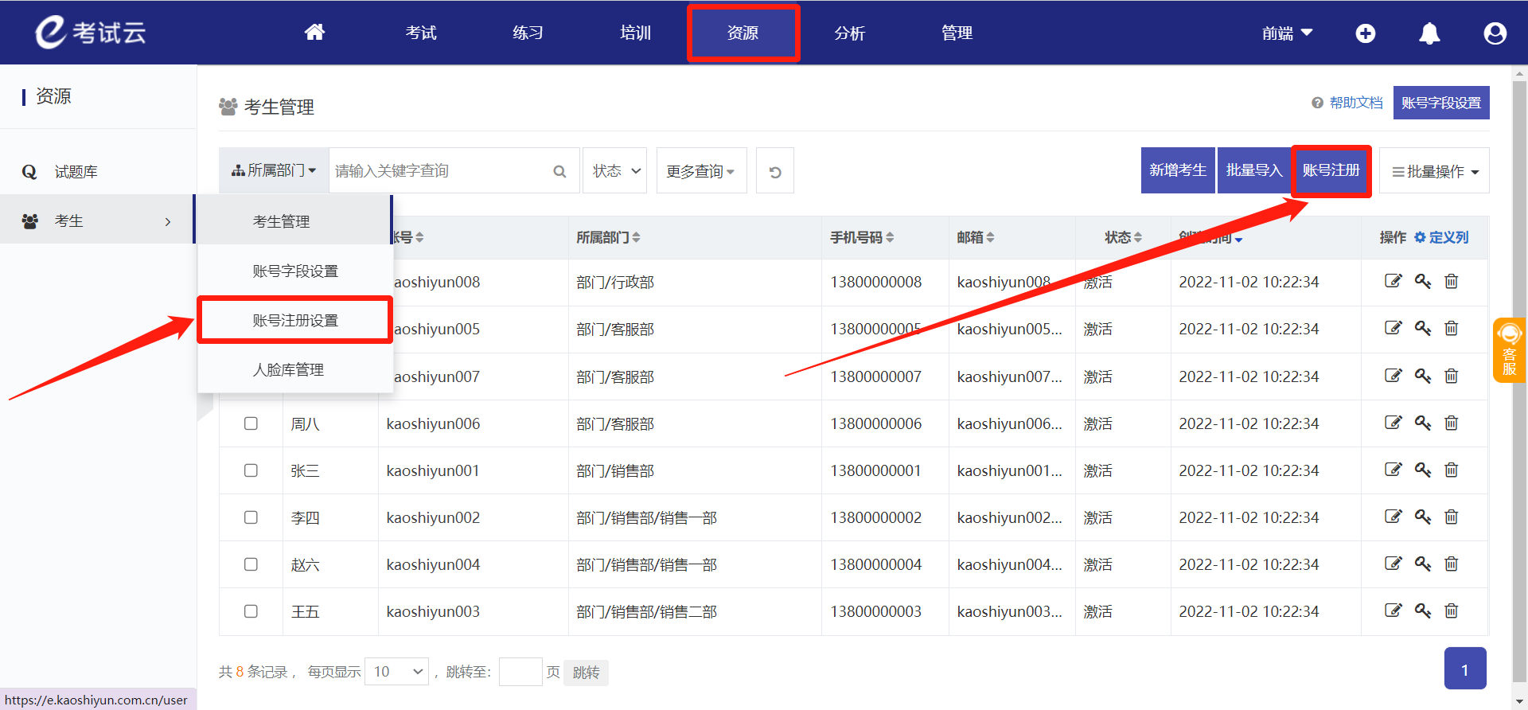This screenshot has width=1528, height=710.
Task: Click the plus circle icon in header
Action: pyautogui.click(x=1366, y=33)
